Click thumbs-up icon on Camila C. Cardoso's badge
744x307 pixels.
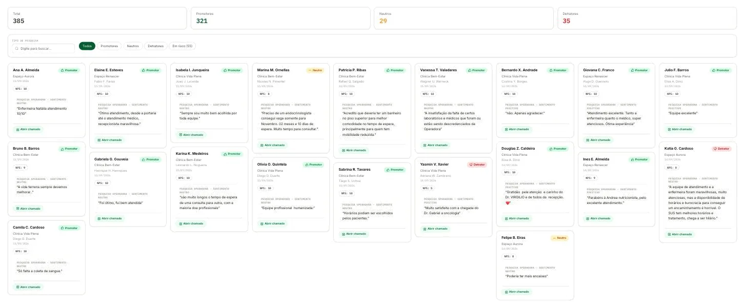pos(63,228)
